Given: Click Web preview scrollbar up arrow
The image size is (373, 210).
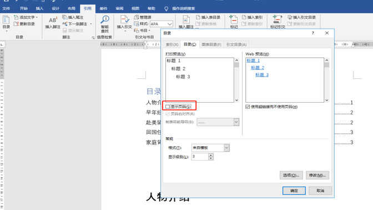Looking at the screenshot, I should [x=327, y=60].
